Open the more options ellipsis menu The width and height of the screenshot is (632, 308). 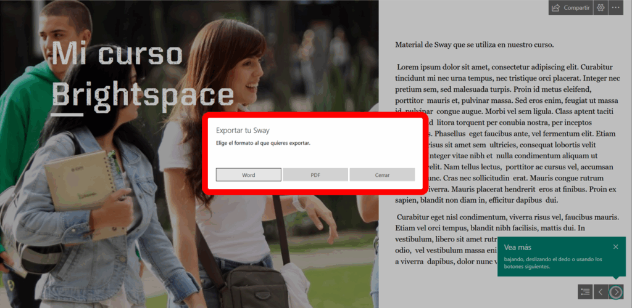point(615,7)
